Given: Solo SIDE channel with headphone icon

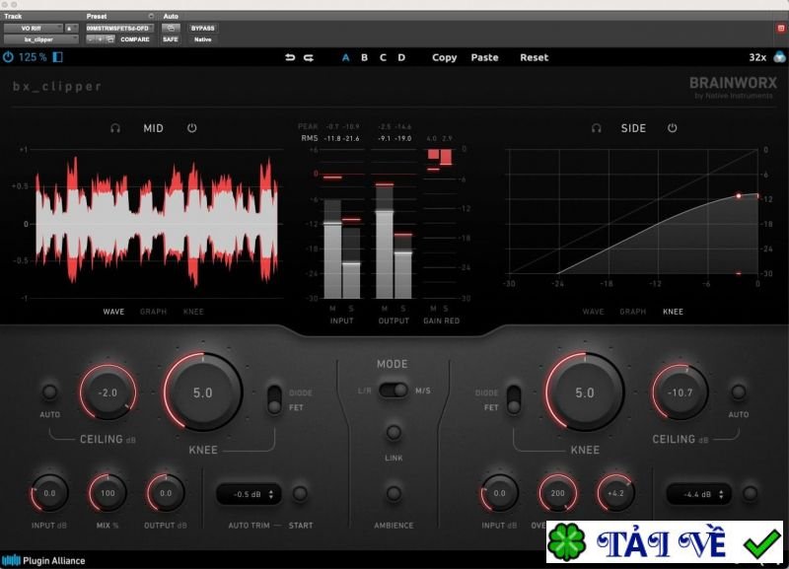Looking at the screenshot, I should (x=597, y=128).
